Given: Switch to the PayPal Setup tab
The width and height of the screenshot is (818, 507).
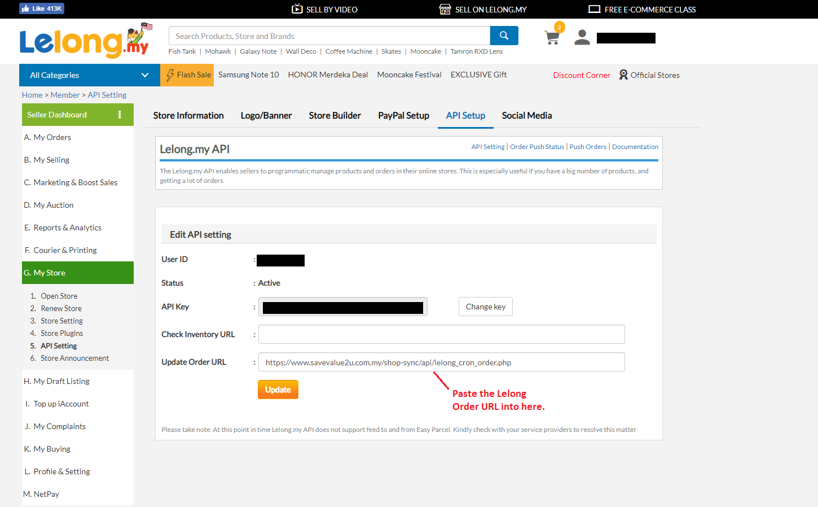Looking at the screenshot, I should pos(403,116).
